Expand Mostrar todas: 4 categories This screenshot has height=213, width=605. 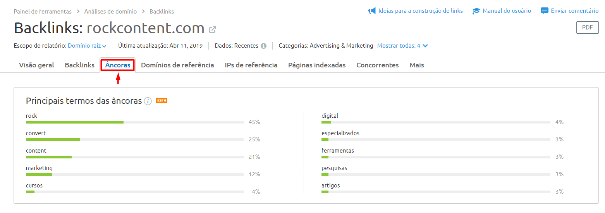[x=402, y=46]
